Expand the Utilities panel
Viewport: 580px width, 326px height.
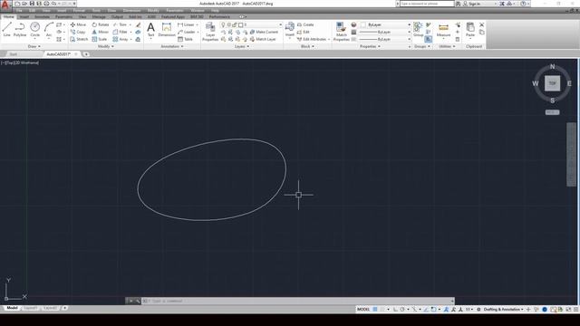447,46
